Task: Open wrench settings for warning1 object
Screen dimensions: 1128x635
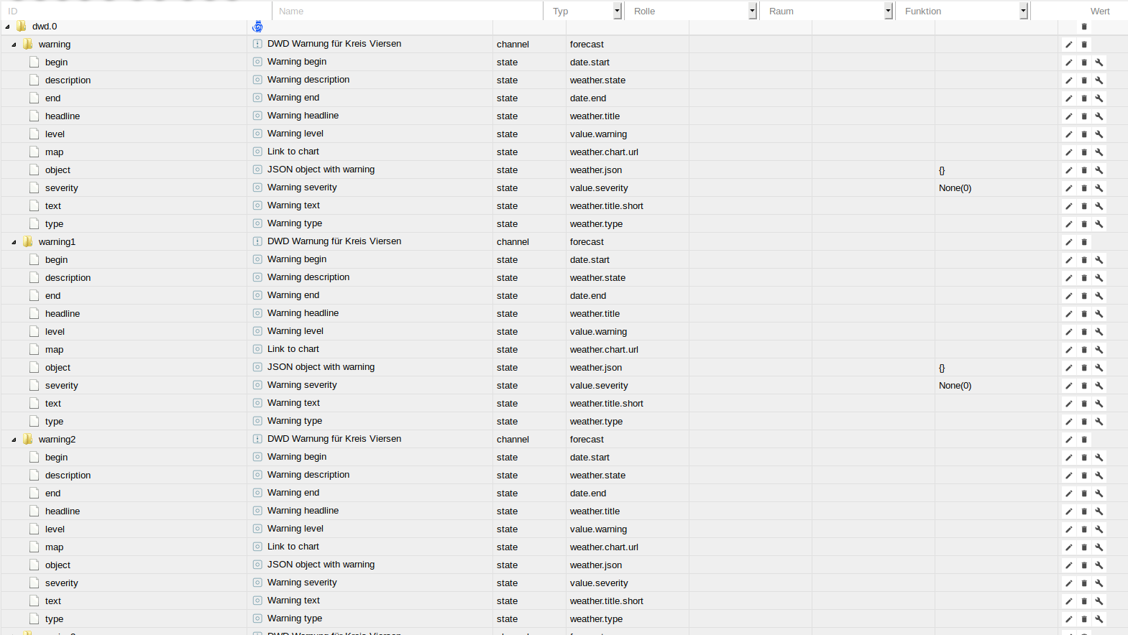Action: click(1099, 368)
